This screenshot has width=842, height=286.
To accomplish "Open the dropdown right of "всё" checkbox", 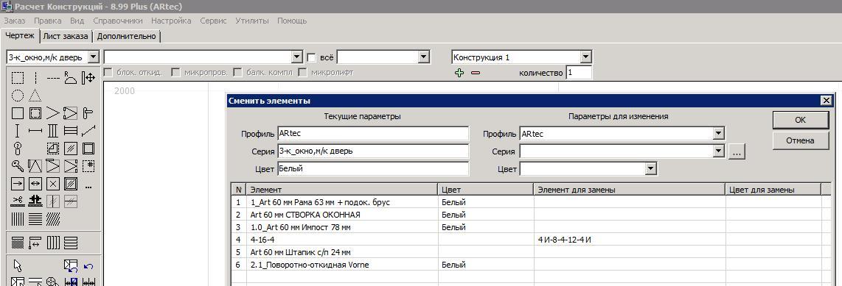I will [x=424, y=57].
